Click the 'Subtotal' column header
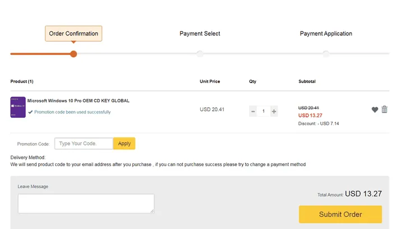 coord(307,81)
